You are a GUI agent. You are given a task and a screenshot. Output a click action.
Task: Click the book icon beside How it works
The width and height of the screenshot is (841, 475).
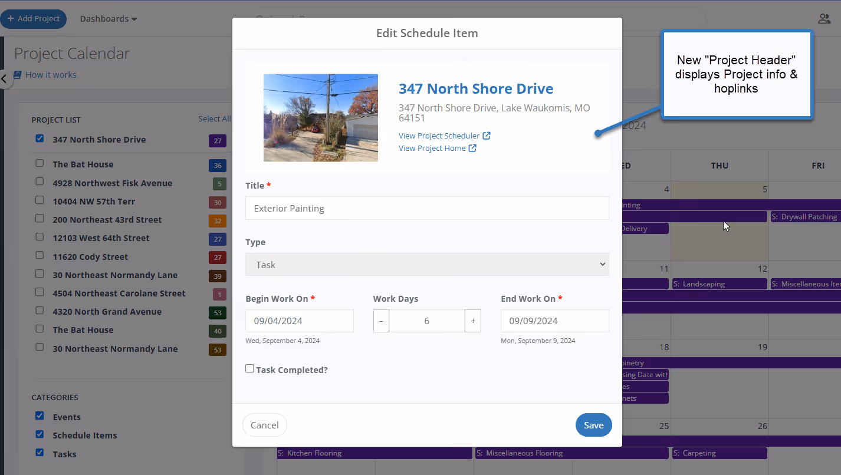point(18,75)
